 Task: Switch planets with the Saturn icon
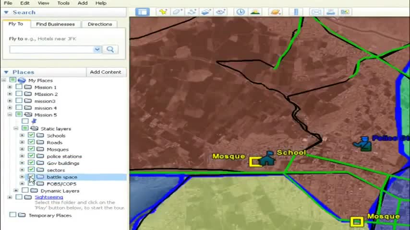[276, 12]
